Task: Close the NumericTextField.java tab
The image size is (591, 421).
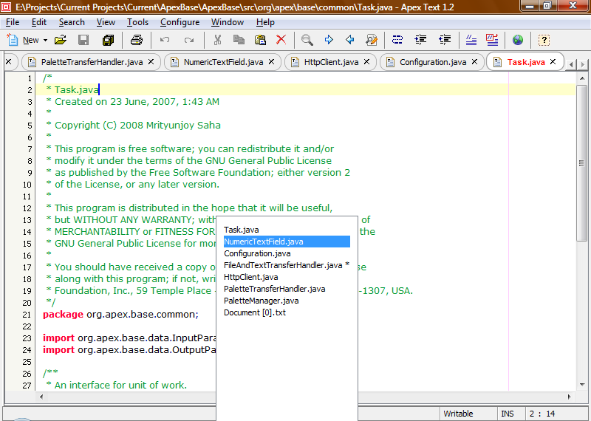Action: pyautogui.click(x=271, y=62)
